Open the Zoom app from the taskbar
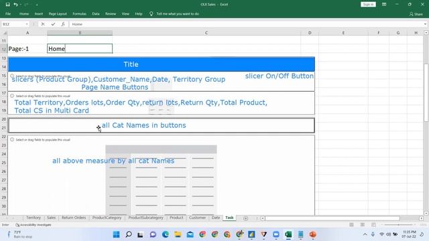Image resolution: width=429 pixels, height=241 pixels. click(x=276, y=234)
